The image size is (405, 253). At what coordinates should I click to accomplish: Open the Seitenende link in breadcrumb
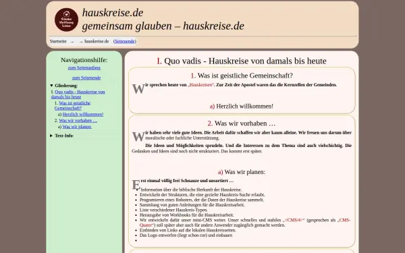[125, 41]
